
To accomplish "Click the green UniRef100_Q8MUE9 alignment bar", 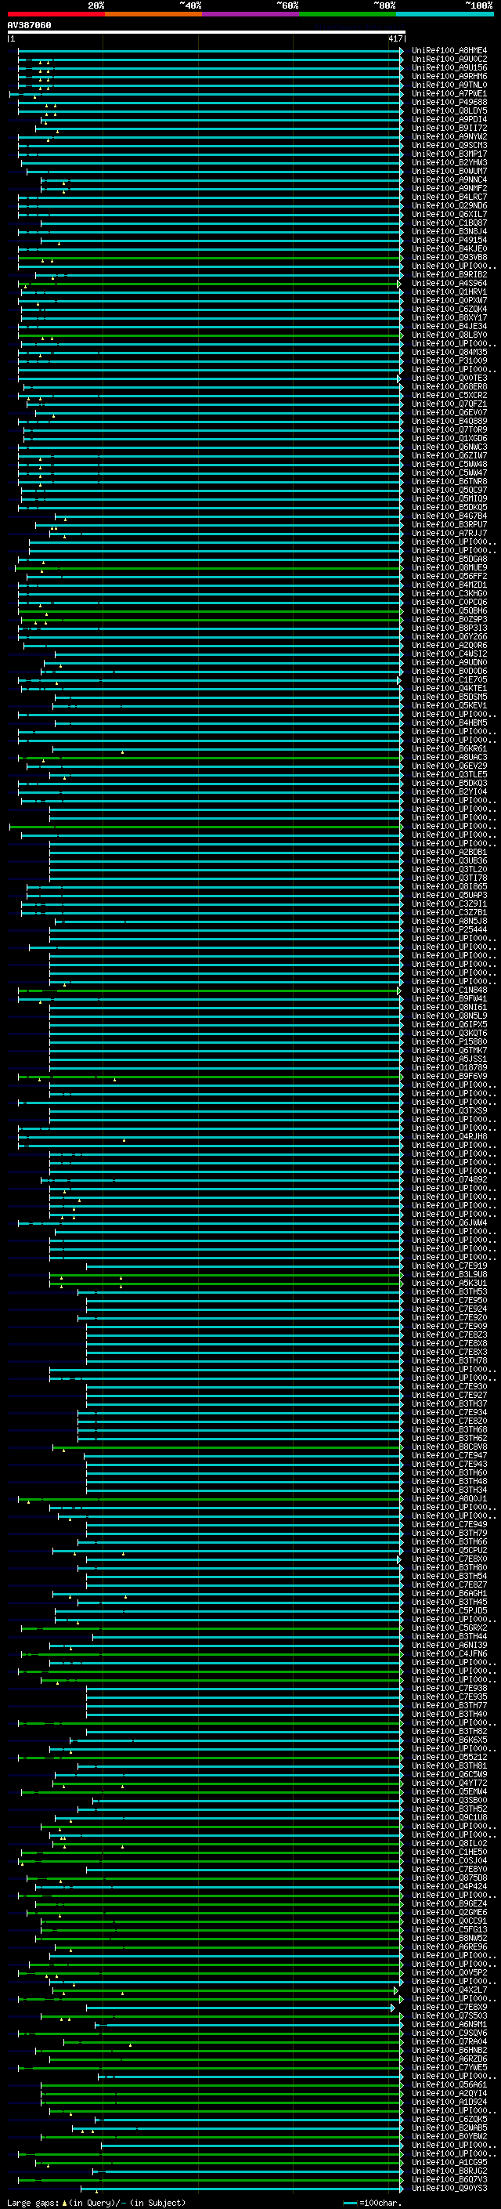I will coord(208,567).
